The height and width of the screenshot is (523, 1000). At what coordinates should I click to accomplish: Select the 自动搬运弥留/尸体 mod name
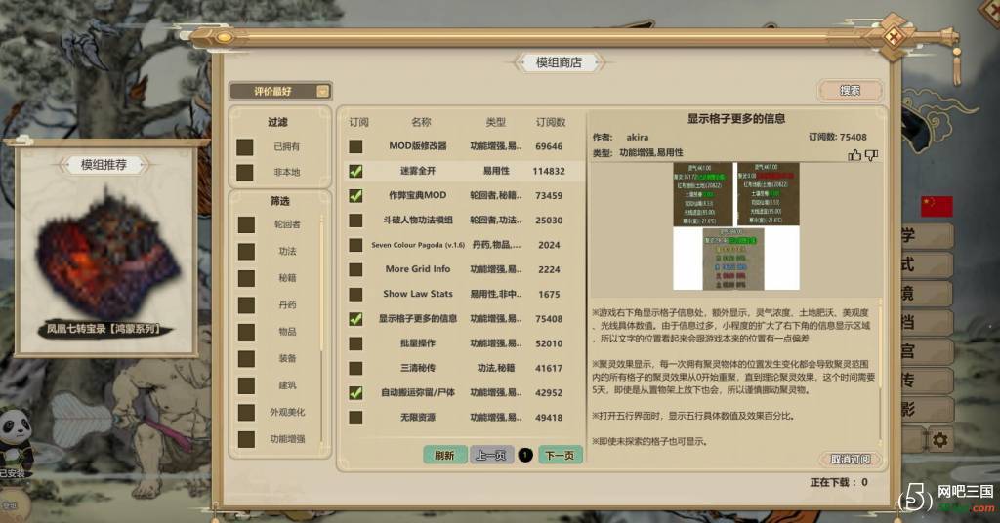(418, 393)
